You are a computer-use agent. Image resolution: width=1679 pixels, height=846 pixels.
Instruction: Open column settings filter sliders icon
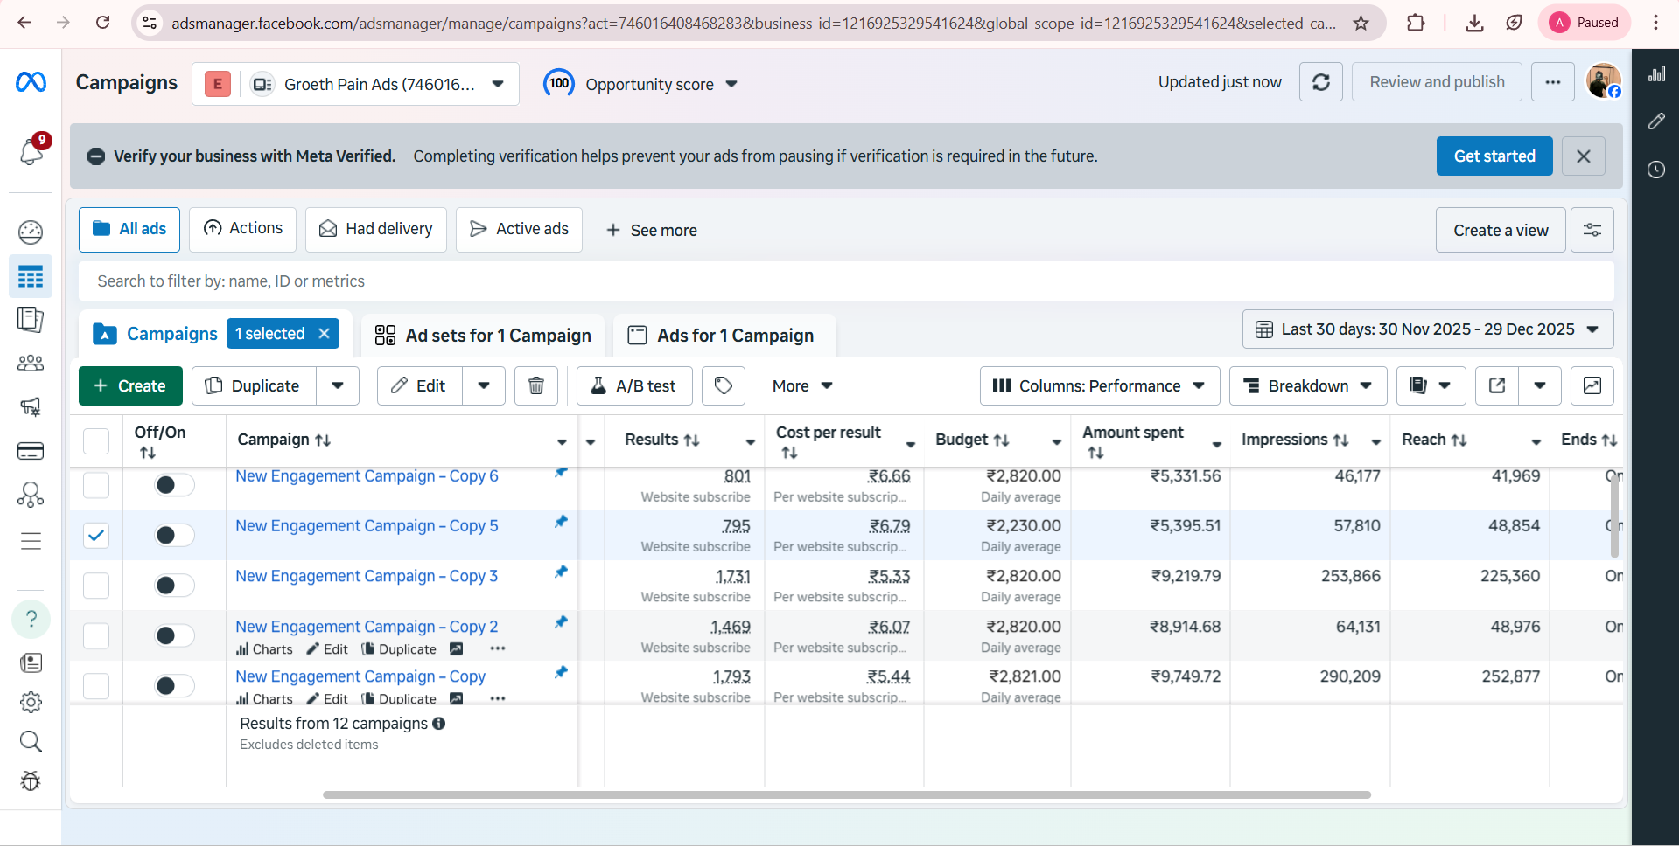(x=1592, y=230)
